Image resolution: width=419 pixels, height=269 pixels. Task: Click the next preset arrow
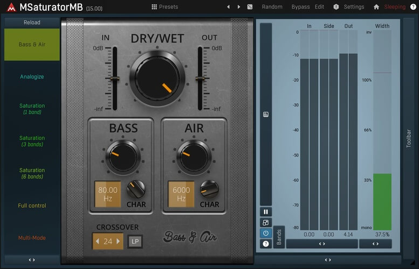pyautogui.click(x=239, y=7)
